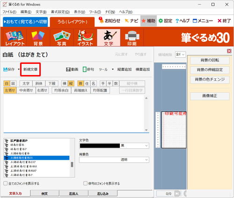Toggle 太字 bold formatting
The height and width of the screenshot is (198, 234).
(x=26, y=84)
